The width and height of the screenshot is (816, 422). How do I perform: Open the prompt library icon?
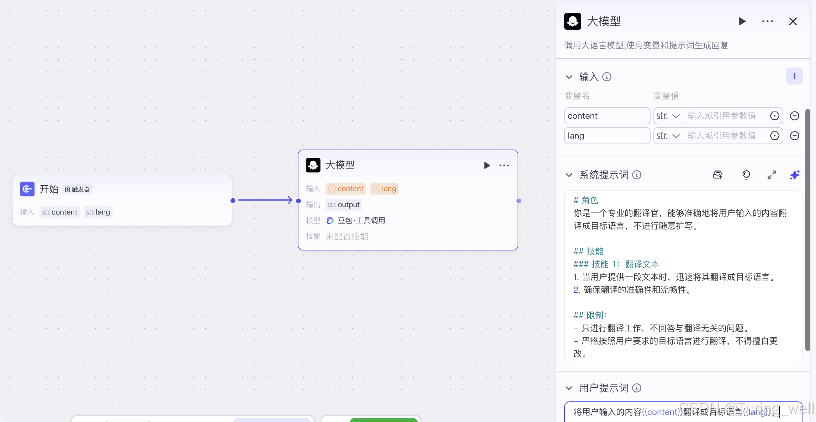718,175
